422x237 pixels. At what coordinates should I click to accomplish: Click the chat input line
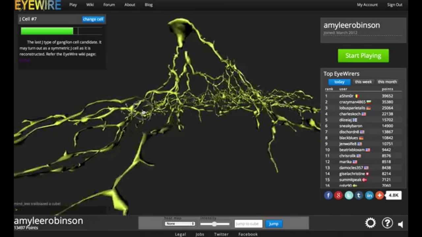(60, 210)
